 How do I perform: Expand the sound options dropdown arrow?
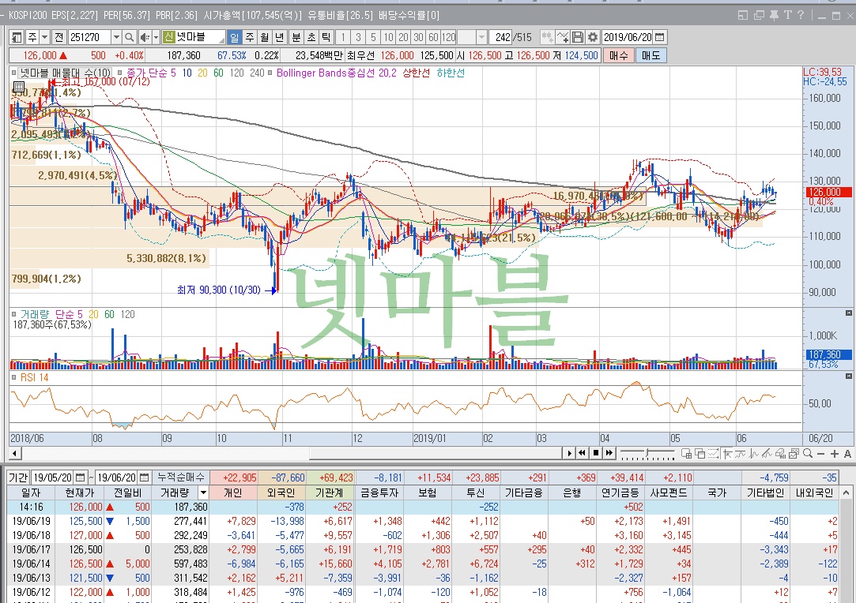pyautogui.click(x=156, y=37)
